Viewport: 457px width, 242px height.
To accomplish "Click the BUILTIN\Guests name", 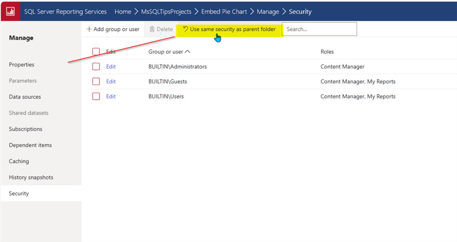I will click(x=168, y=82).
